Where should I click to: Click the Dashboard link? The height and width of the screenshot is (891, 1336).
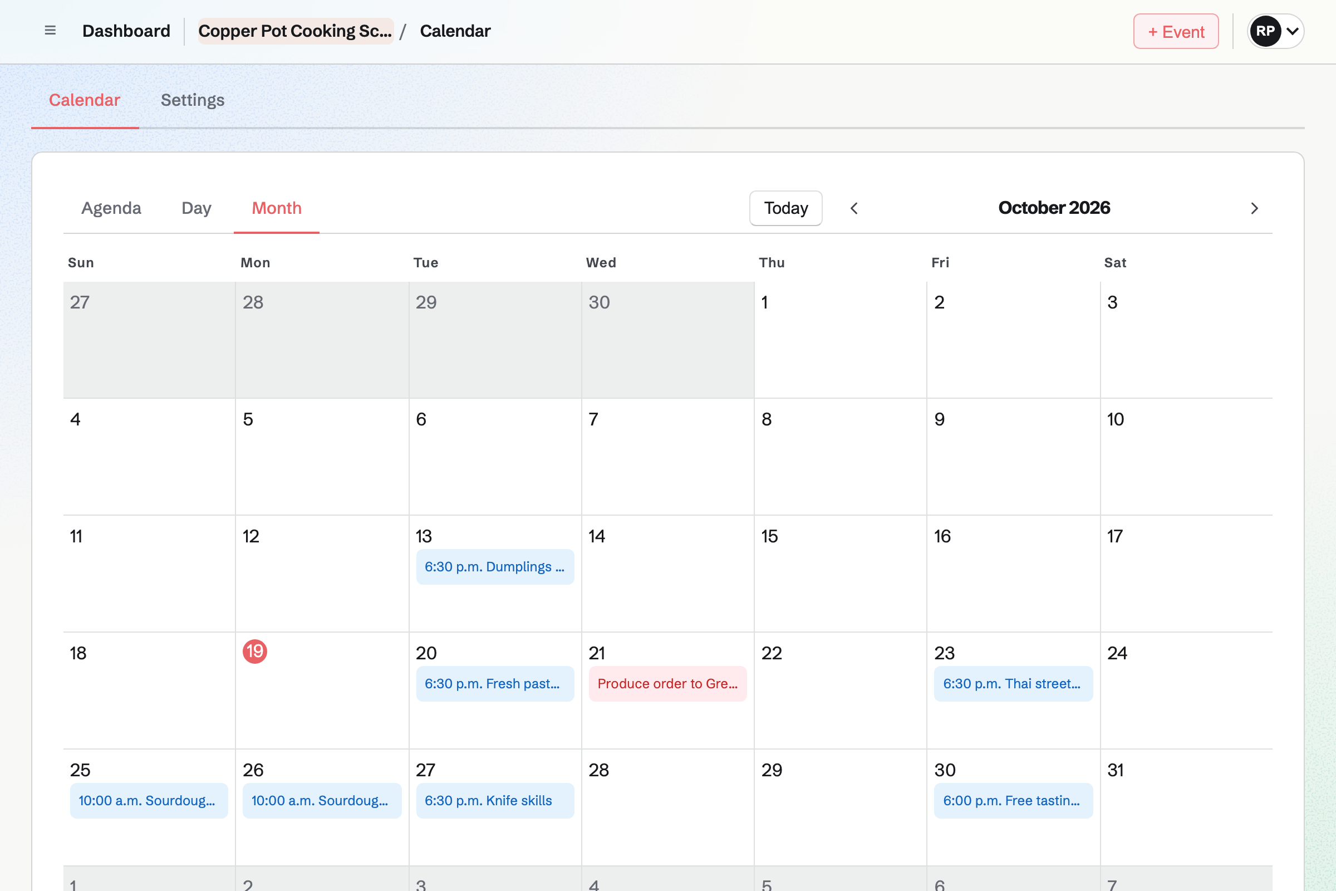point(126,31)
